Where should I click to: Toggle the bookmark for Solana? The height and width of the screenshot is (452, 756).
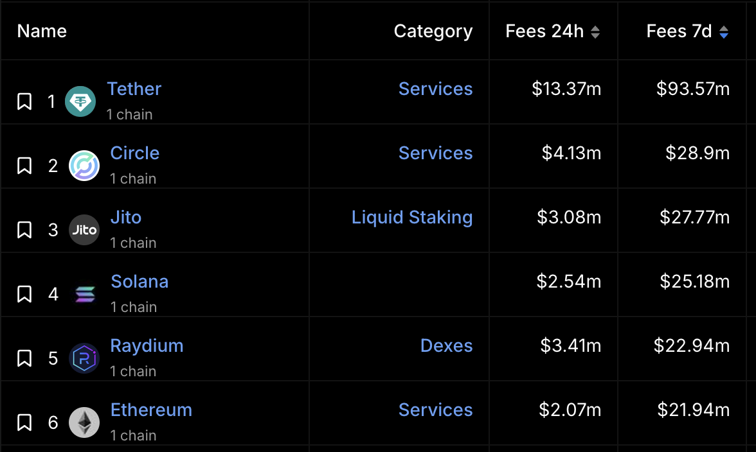click(24, 293)
